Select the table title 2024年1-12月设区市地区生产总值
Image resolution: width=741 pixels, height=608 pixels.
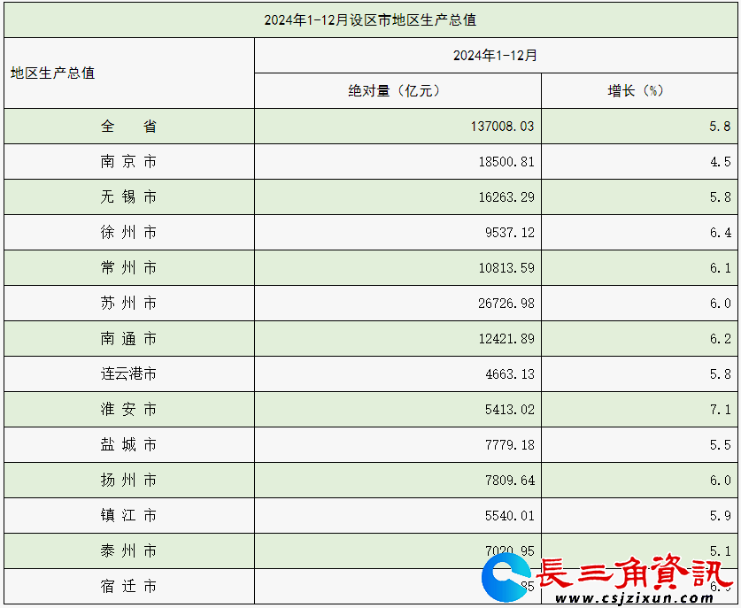click(x=370, y=19)
